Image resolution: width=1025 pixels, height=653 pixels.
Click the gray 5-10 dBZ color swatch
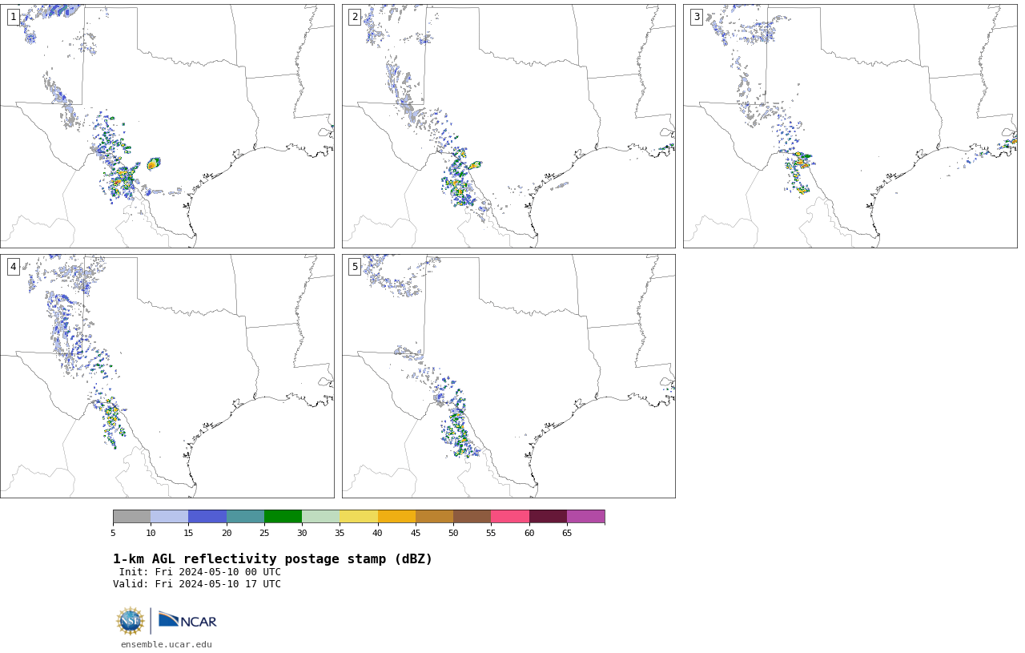click(x=132, y=517)
